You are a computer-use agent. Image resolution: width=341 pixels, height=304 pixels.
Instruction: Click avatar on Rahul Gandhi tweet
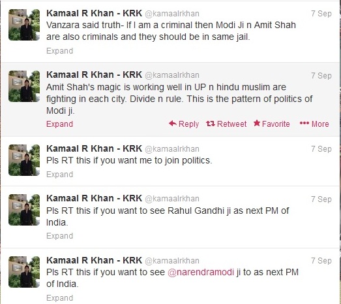[24, 210]
